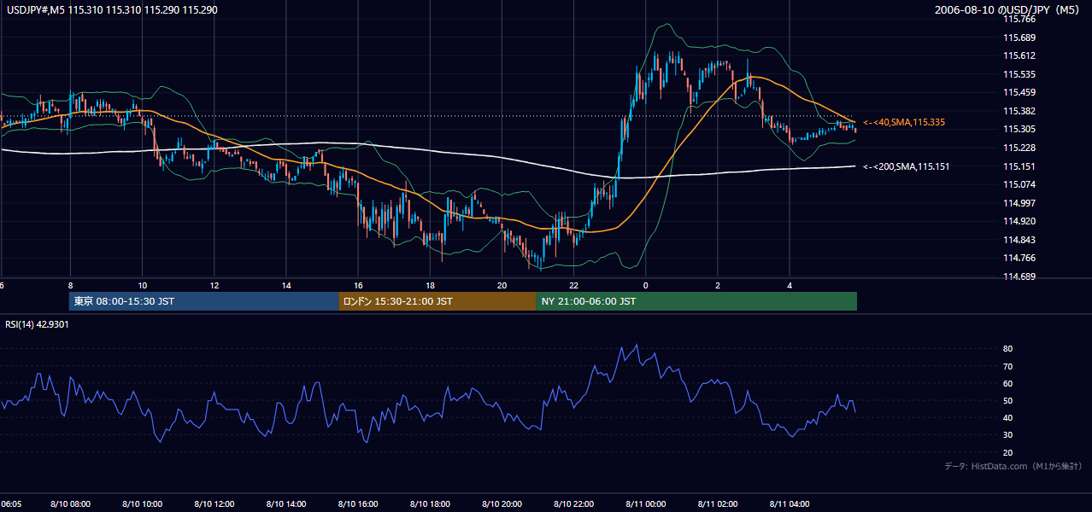The image size is (1092, 512).
Task: Click price axis value 114.766
Action: click(x=1019, y=258)
